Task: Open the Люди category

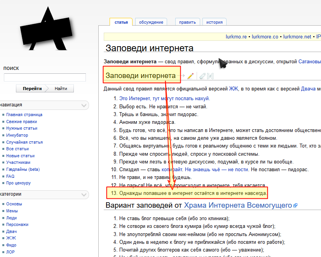Action: coord(12,218)
